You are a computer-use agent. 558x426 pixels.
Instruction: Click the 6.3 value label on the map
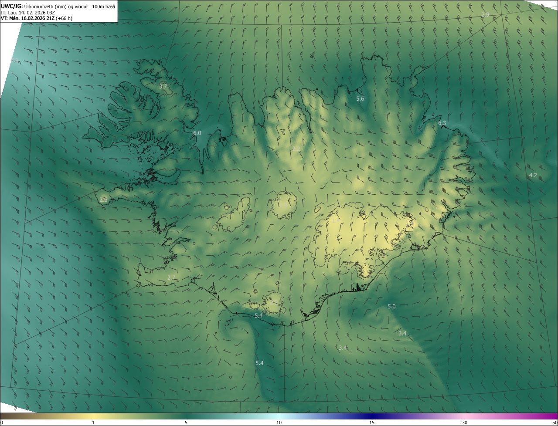point(442,123)
